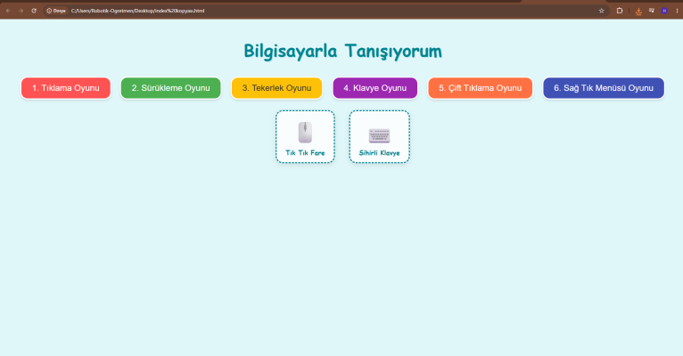Viewport: 683px width, 356px height.
Task: Open the profile avatar in the toolbar
Action: coord(664,11)
